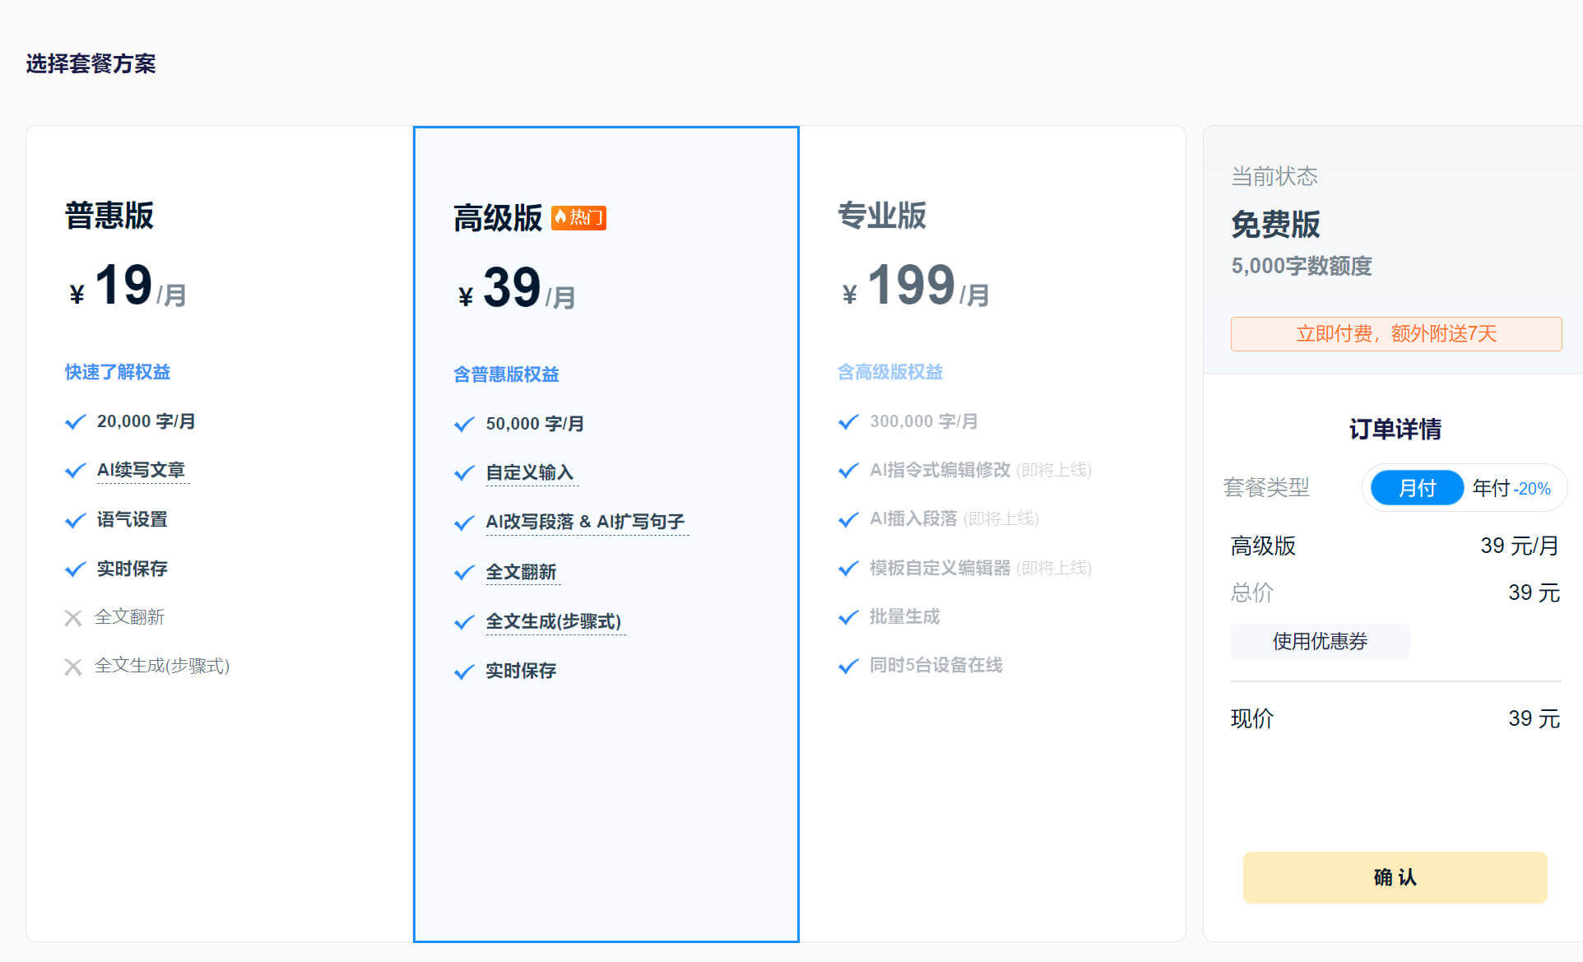Open 含普惠版权益 link

click(x=506, y=374)
